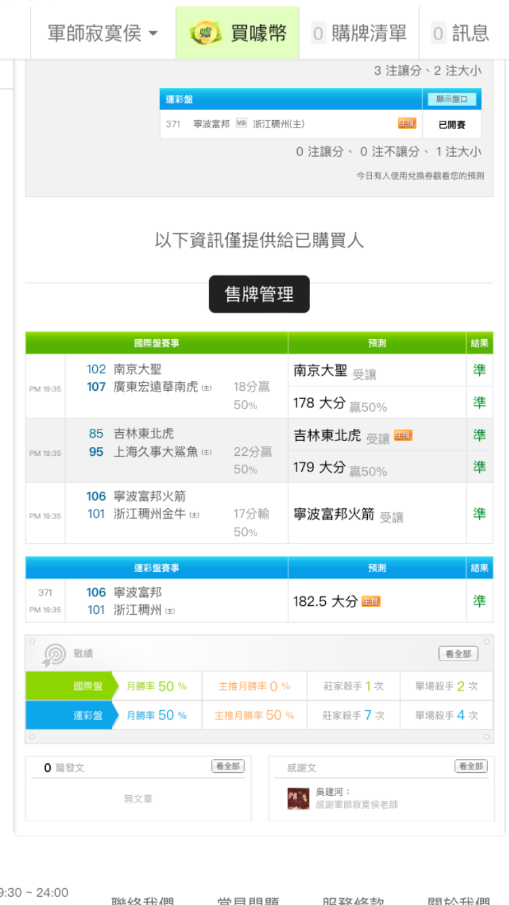The image size is (509, 905).
Task: Select team 南京大聖 in match list
Action: [x=138, y=369]
